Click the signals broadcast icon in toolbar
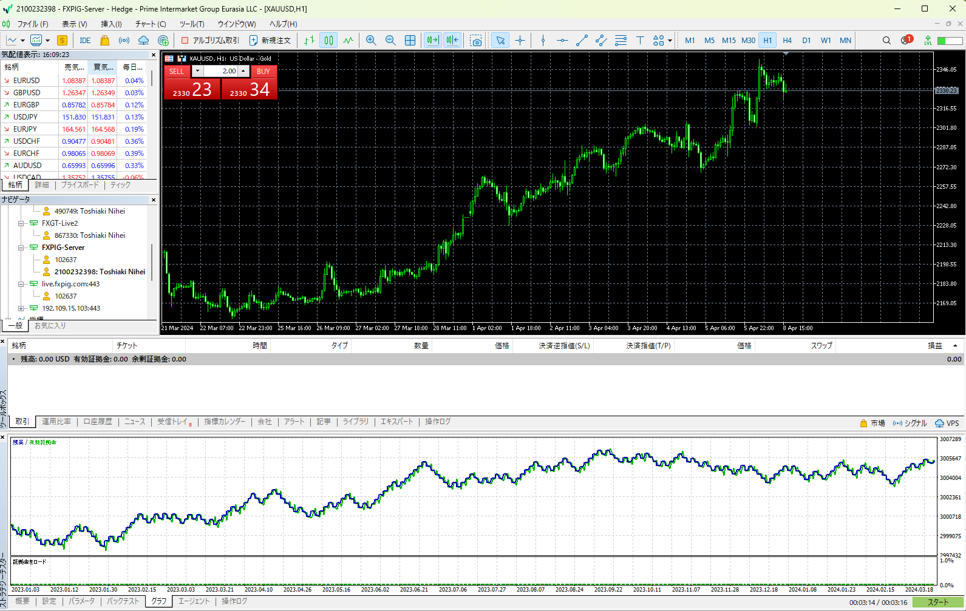 pos(124,41)
